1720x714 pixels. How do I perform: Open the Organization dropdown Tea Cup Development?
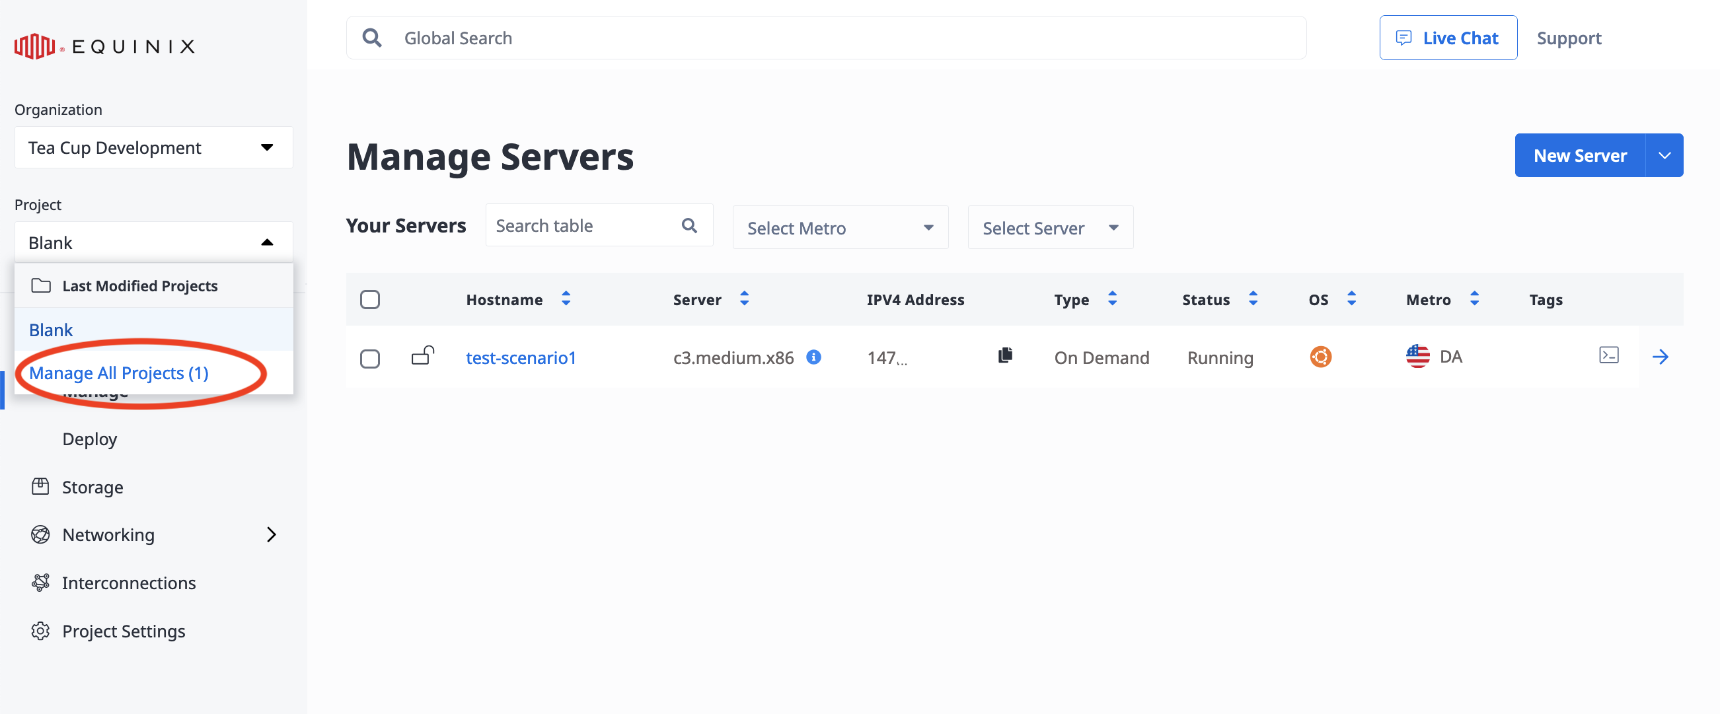click(153, 147)
